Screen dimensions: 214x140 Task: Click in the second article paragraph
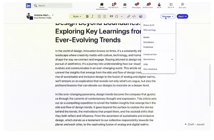tap(106, 109)
